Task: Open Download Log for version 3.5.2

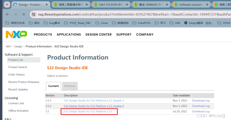Action: pyautogui.click(x=201, y=106)
